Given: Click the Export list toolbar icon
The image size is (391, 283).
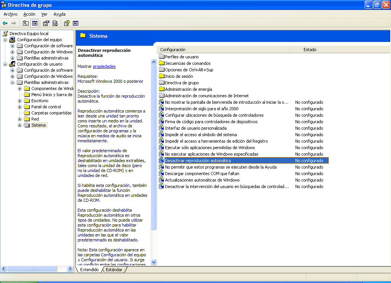Looking at the screenshot, I should point(55,23).
